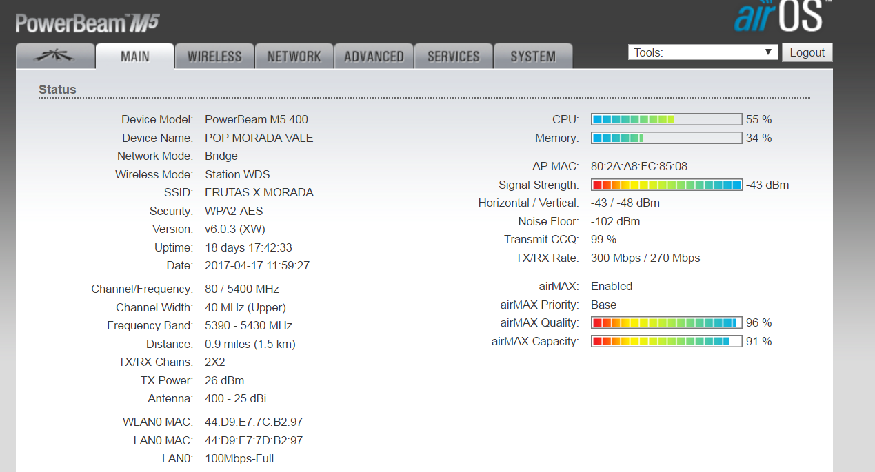Click the airMAX Capacity 91 % reading
Image resolution: width=875 pixels, height=472 pixels.
click(x=759, y=341)
